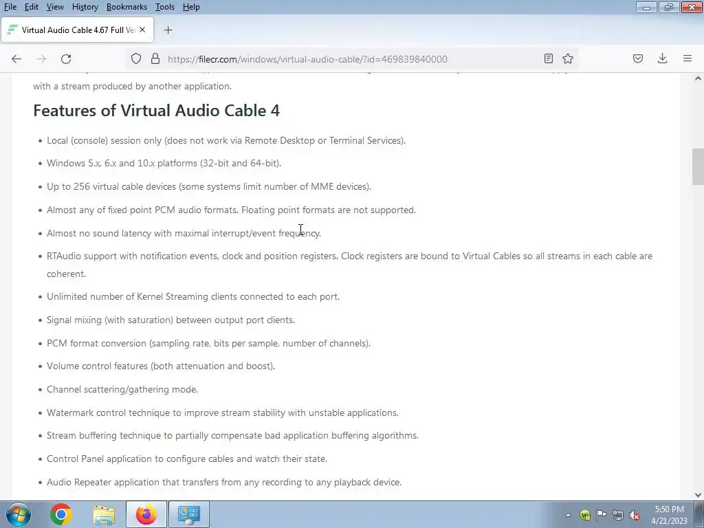The image size is (704, 528).
Task: Open the downloads panel
Action: click(x=662, y=59)
